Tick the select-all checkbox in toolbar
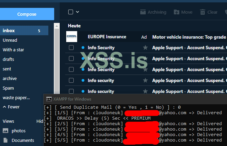 pos(71,12)
